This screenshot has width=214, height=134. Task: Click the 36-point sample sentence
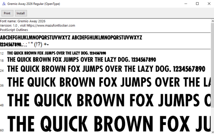tap(109, 82)
